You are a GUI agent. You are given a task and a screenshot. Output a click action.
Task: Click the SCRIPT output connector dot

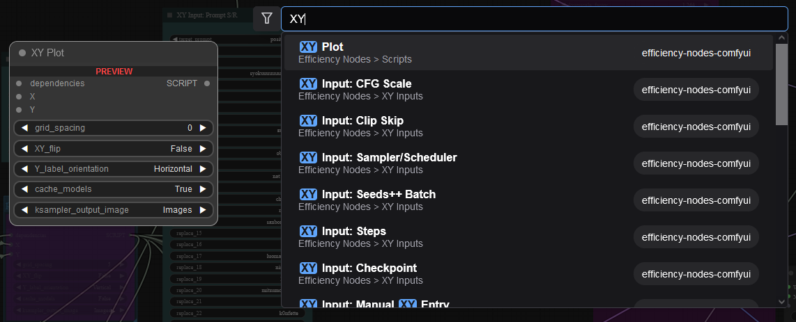pos(206,83)
